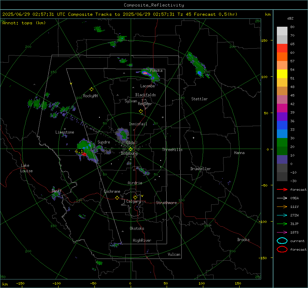Click the storm top value 6.1
Image resolution: width=308 pixels, height=288 pixels.
(79, 151)
